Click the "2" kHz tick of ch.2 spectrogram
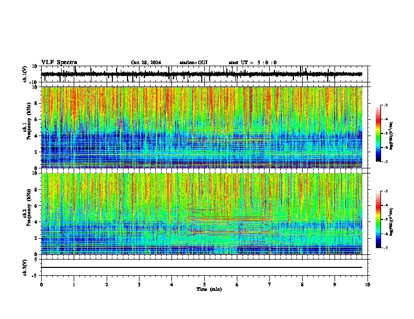The width and height of the screenshot is (414, 319). point(37,238)
